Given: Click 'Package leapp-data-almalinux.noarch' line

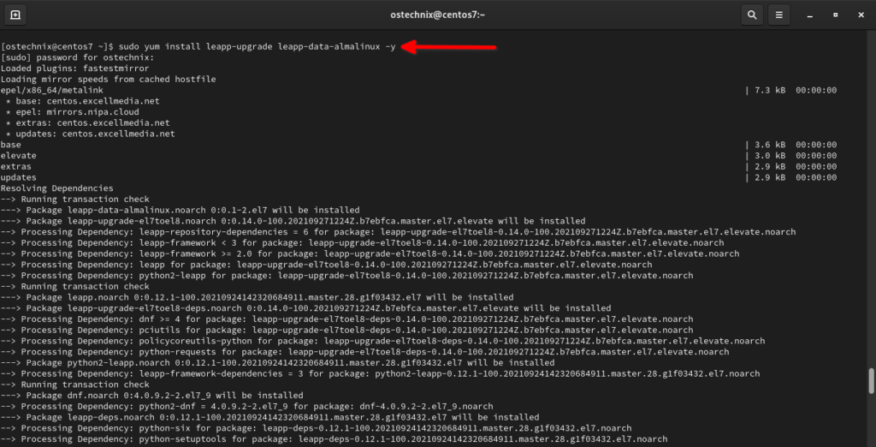Looking at the screenshot, I should coord(180,211).
